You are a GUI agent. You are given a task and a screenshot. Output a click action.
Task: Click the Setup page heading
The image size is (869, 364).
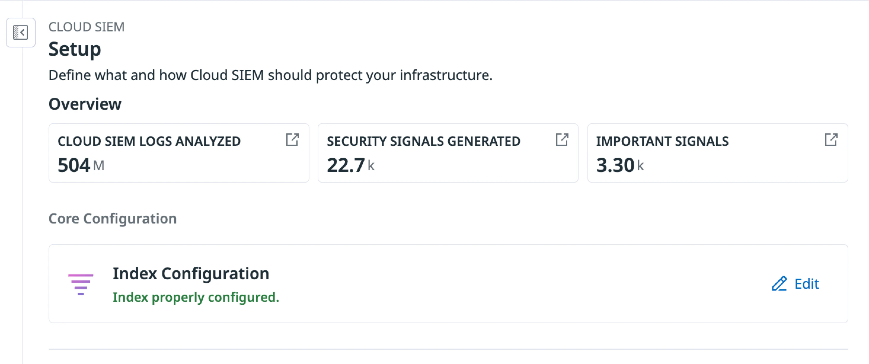(x=75, y=49)
